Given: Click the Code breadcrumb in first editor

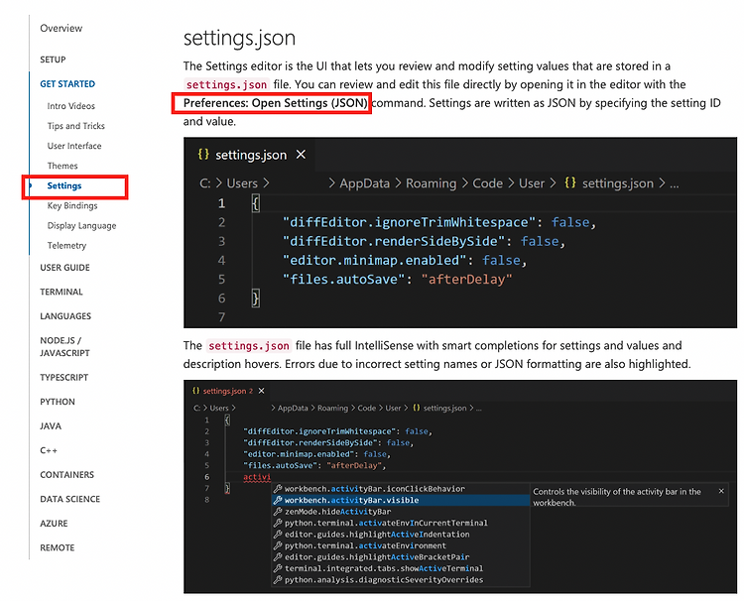Looking at the screenshot, I should pos(487,183).
